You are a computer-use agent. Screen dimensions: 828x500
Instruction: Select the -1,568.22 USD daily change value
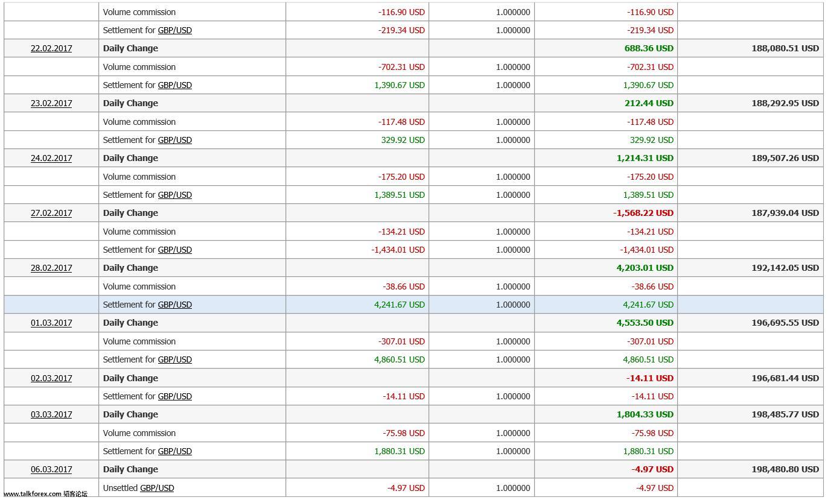coord(643,213)
